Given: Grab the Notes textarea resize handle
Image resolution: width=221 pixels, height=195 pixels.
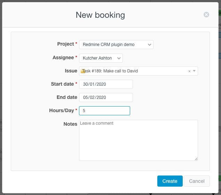Looking at the screenshot, I should (x=196, y=159).
